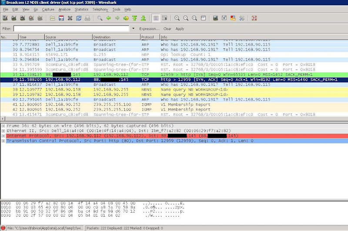
Task: Sort by the Destination column header
Action: tap(116, 37)
